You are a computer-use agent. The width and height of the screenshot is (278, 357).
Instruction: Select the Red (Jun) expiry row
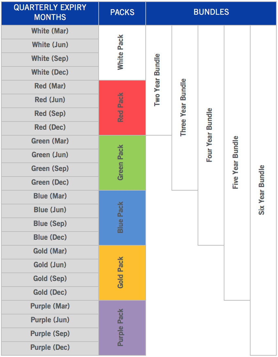(50, 100)
